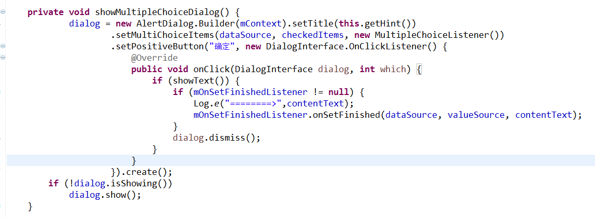
Task: Click the private keyword
Action: click(46, 12)
